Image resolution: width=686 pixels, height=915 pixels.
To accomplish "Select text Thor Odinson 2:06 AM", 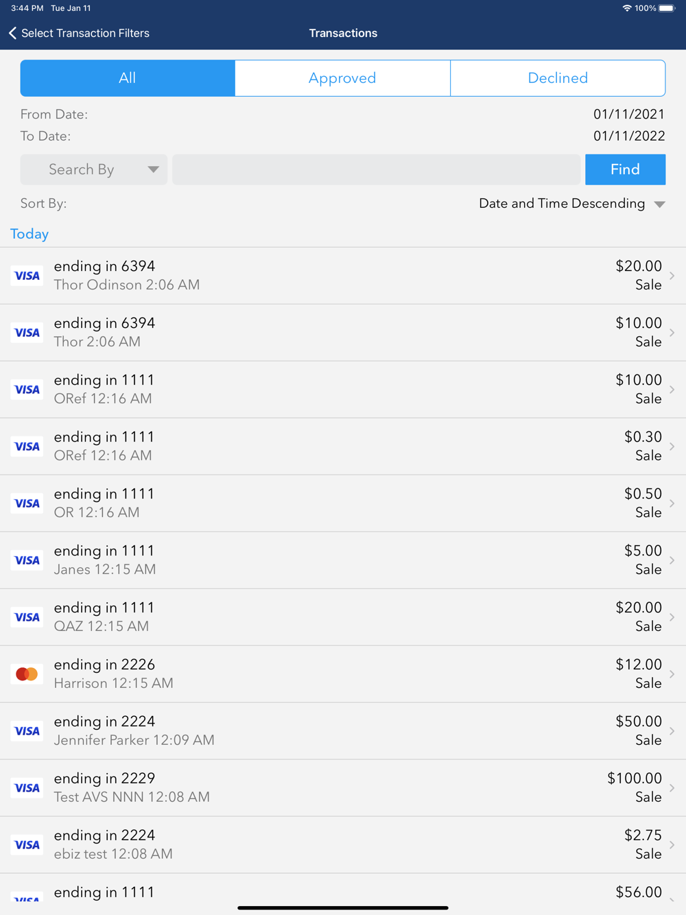I will (x=127, y=285).
